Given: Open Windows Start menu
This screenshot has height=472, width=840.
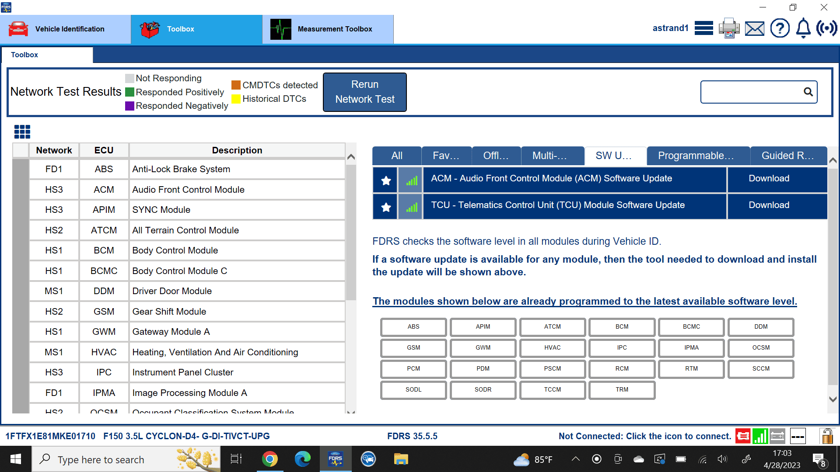Looking at the screenshot, I should tap(16, 459).
